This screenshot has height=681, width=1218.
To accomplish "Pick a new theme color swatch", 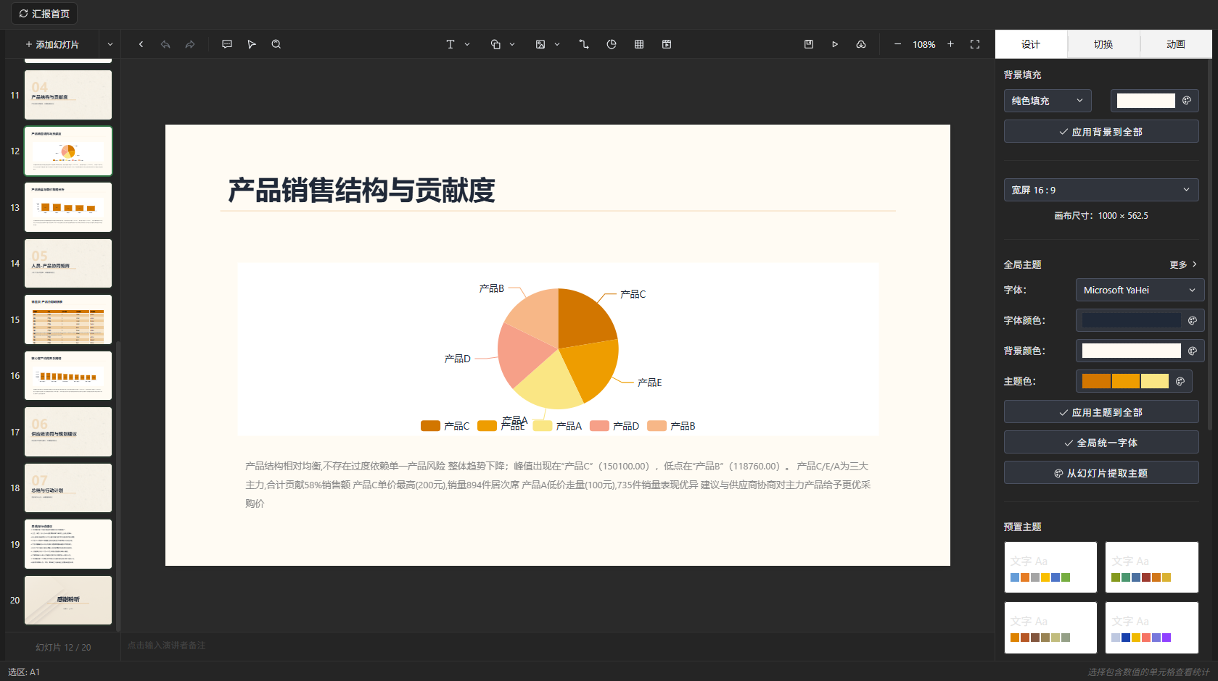I will pyautogui.click(x=1095, y=380).
